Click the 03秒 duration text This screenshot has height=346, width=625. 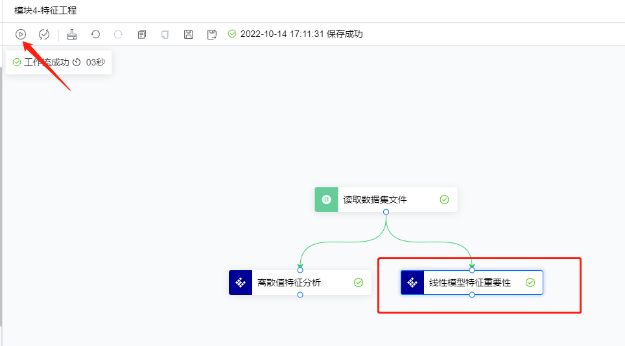tap(96, 62)
